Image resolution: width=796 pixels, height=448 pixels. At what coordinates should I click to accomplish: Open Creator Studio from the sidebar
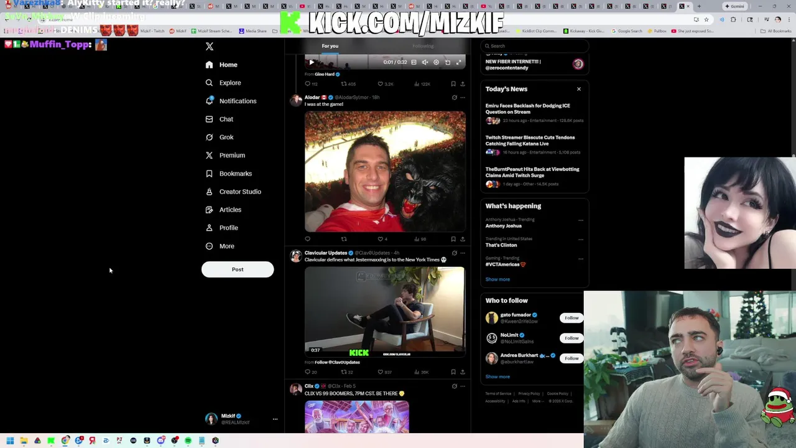[x=233, y=192]
